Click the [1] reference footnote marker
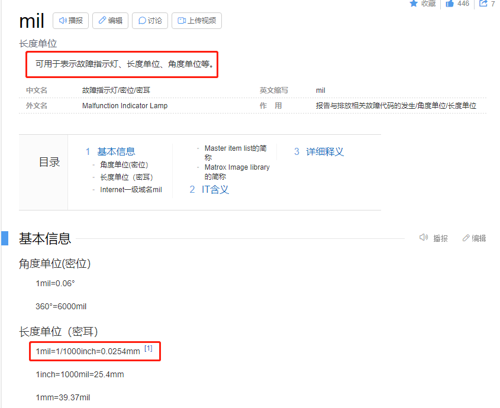 (x=149, y=349)
